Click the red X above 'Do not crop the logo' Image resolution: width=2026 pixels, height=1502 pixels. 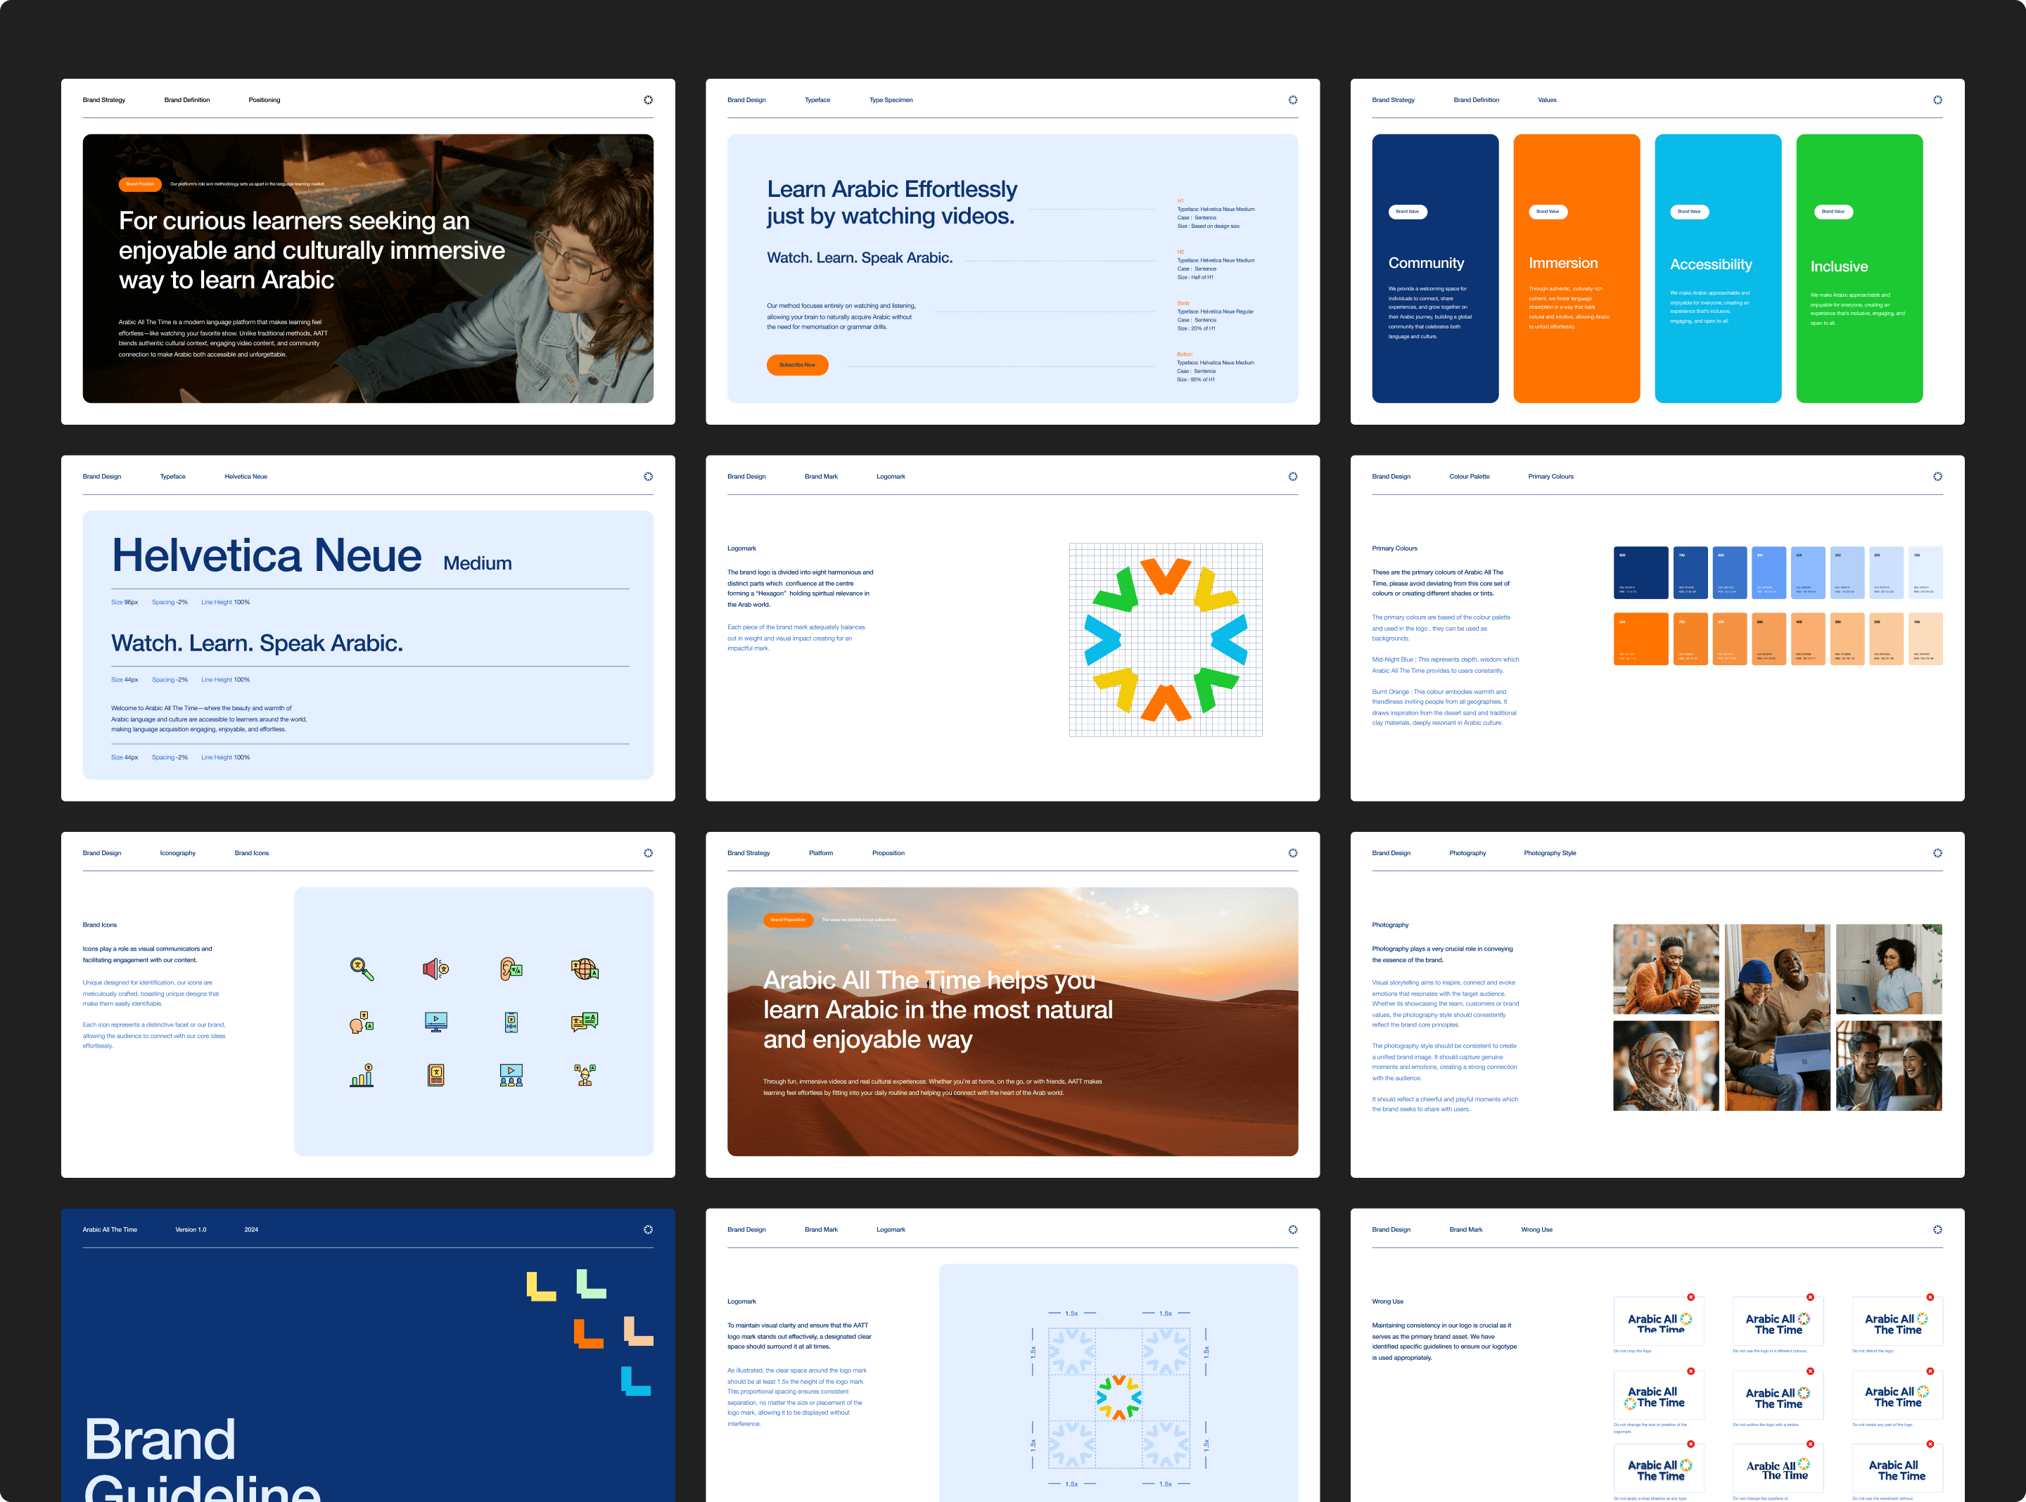(x=1690, y=1297)
